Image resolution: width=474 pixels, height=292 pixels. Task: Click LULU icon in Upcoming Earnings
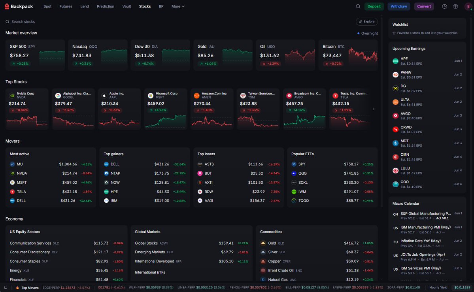coord(395,170)
